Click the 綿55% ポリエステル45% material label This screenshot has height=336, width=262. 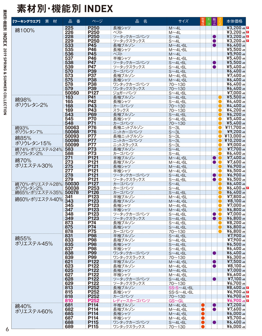[34, 241]
